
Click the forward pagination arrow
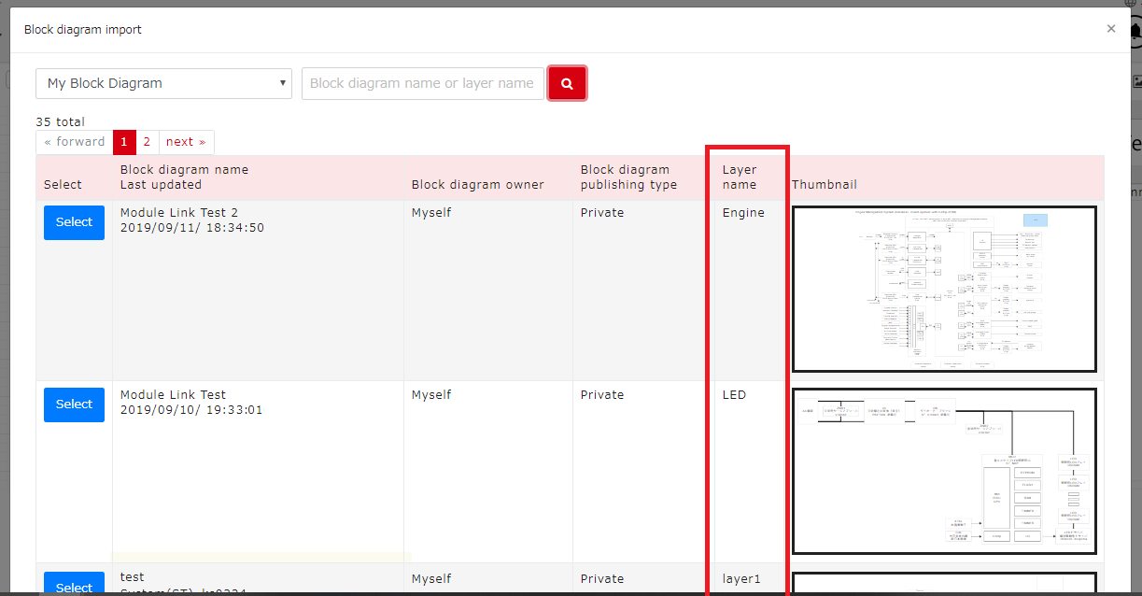click(x=73, y=142)
